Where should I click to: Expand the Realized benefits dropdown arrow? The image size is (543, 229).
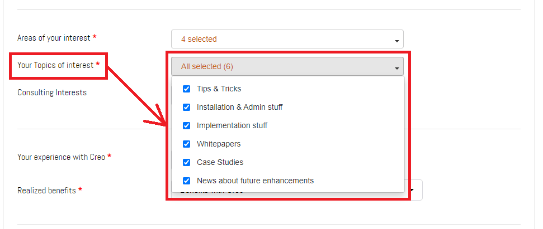pyautogui.click(x=413, y=191)
